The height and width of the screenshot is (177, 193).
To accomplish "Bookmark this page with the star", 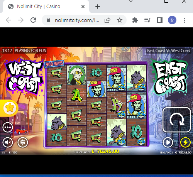I will click(120, 20).
